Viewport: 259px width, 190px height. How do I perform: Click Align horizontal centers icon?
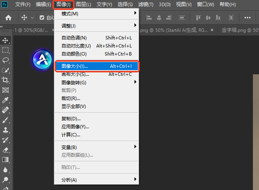[x=159, y=18]
